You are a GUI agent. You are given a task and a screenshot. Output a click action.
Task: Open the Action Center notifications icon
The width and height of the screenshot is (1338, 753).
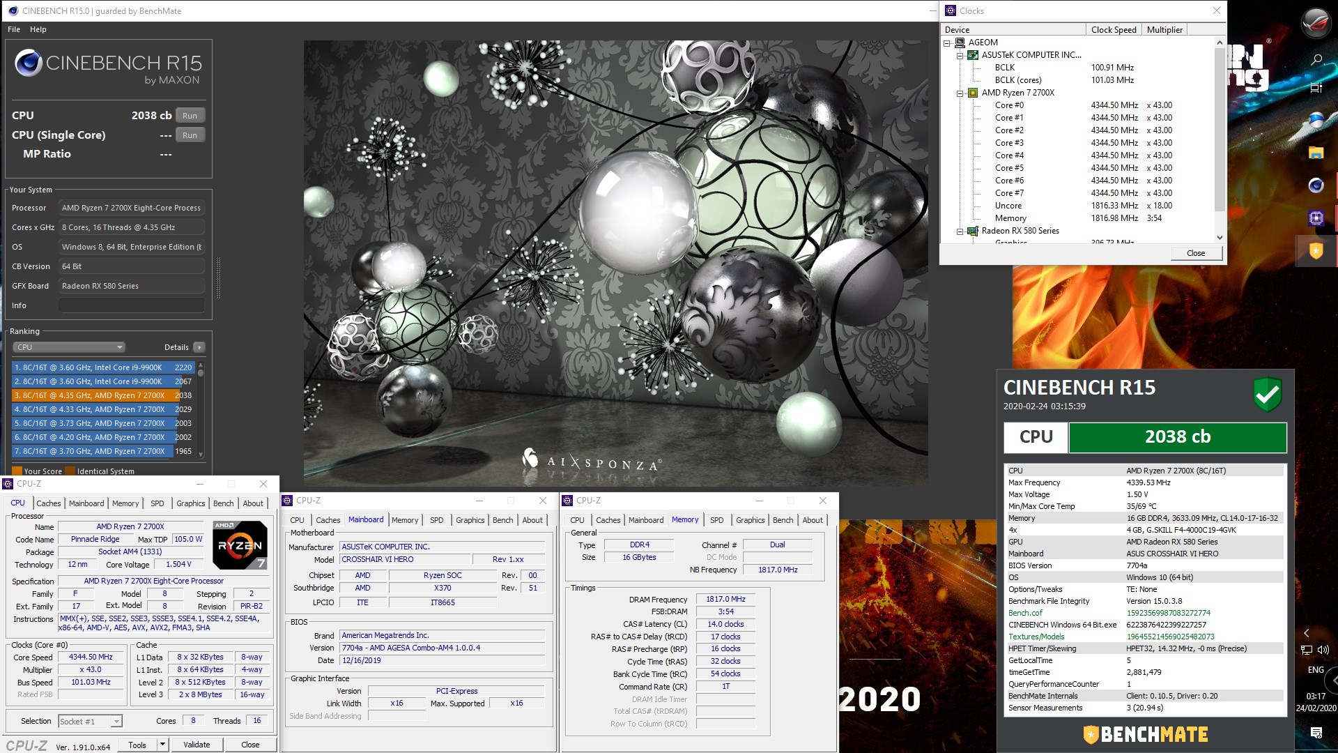[x=1316, y=732]
